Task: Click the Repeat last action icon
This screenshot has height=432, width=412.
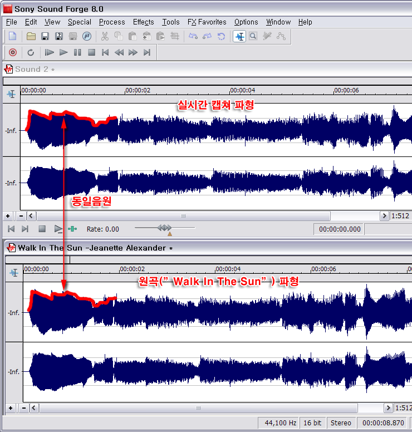Action: [x=221, y=36]
